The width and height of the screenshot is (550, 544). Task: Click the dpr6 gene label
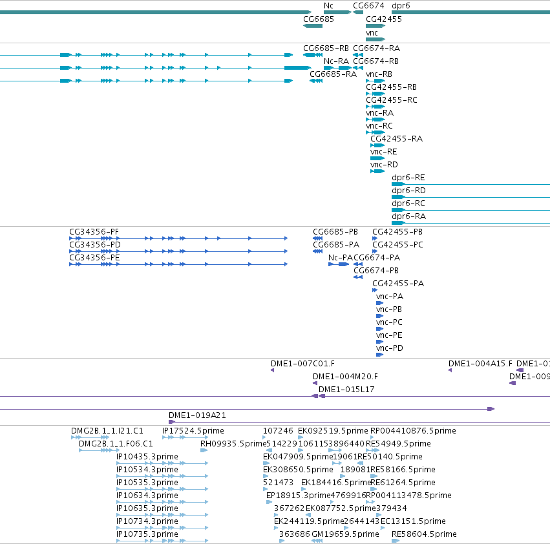[x=401, y=6]
